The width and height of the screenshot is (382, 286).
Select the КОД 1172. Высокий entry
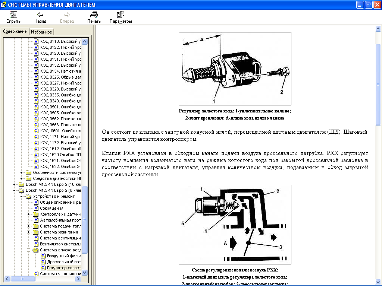click(61, 143)
